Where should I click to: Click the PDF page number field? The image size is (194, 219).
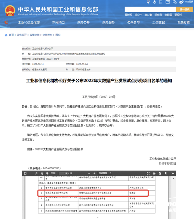63,173
